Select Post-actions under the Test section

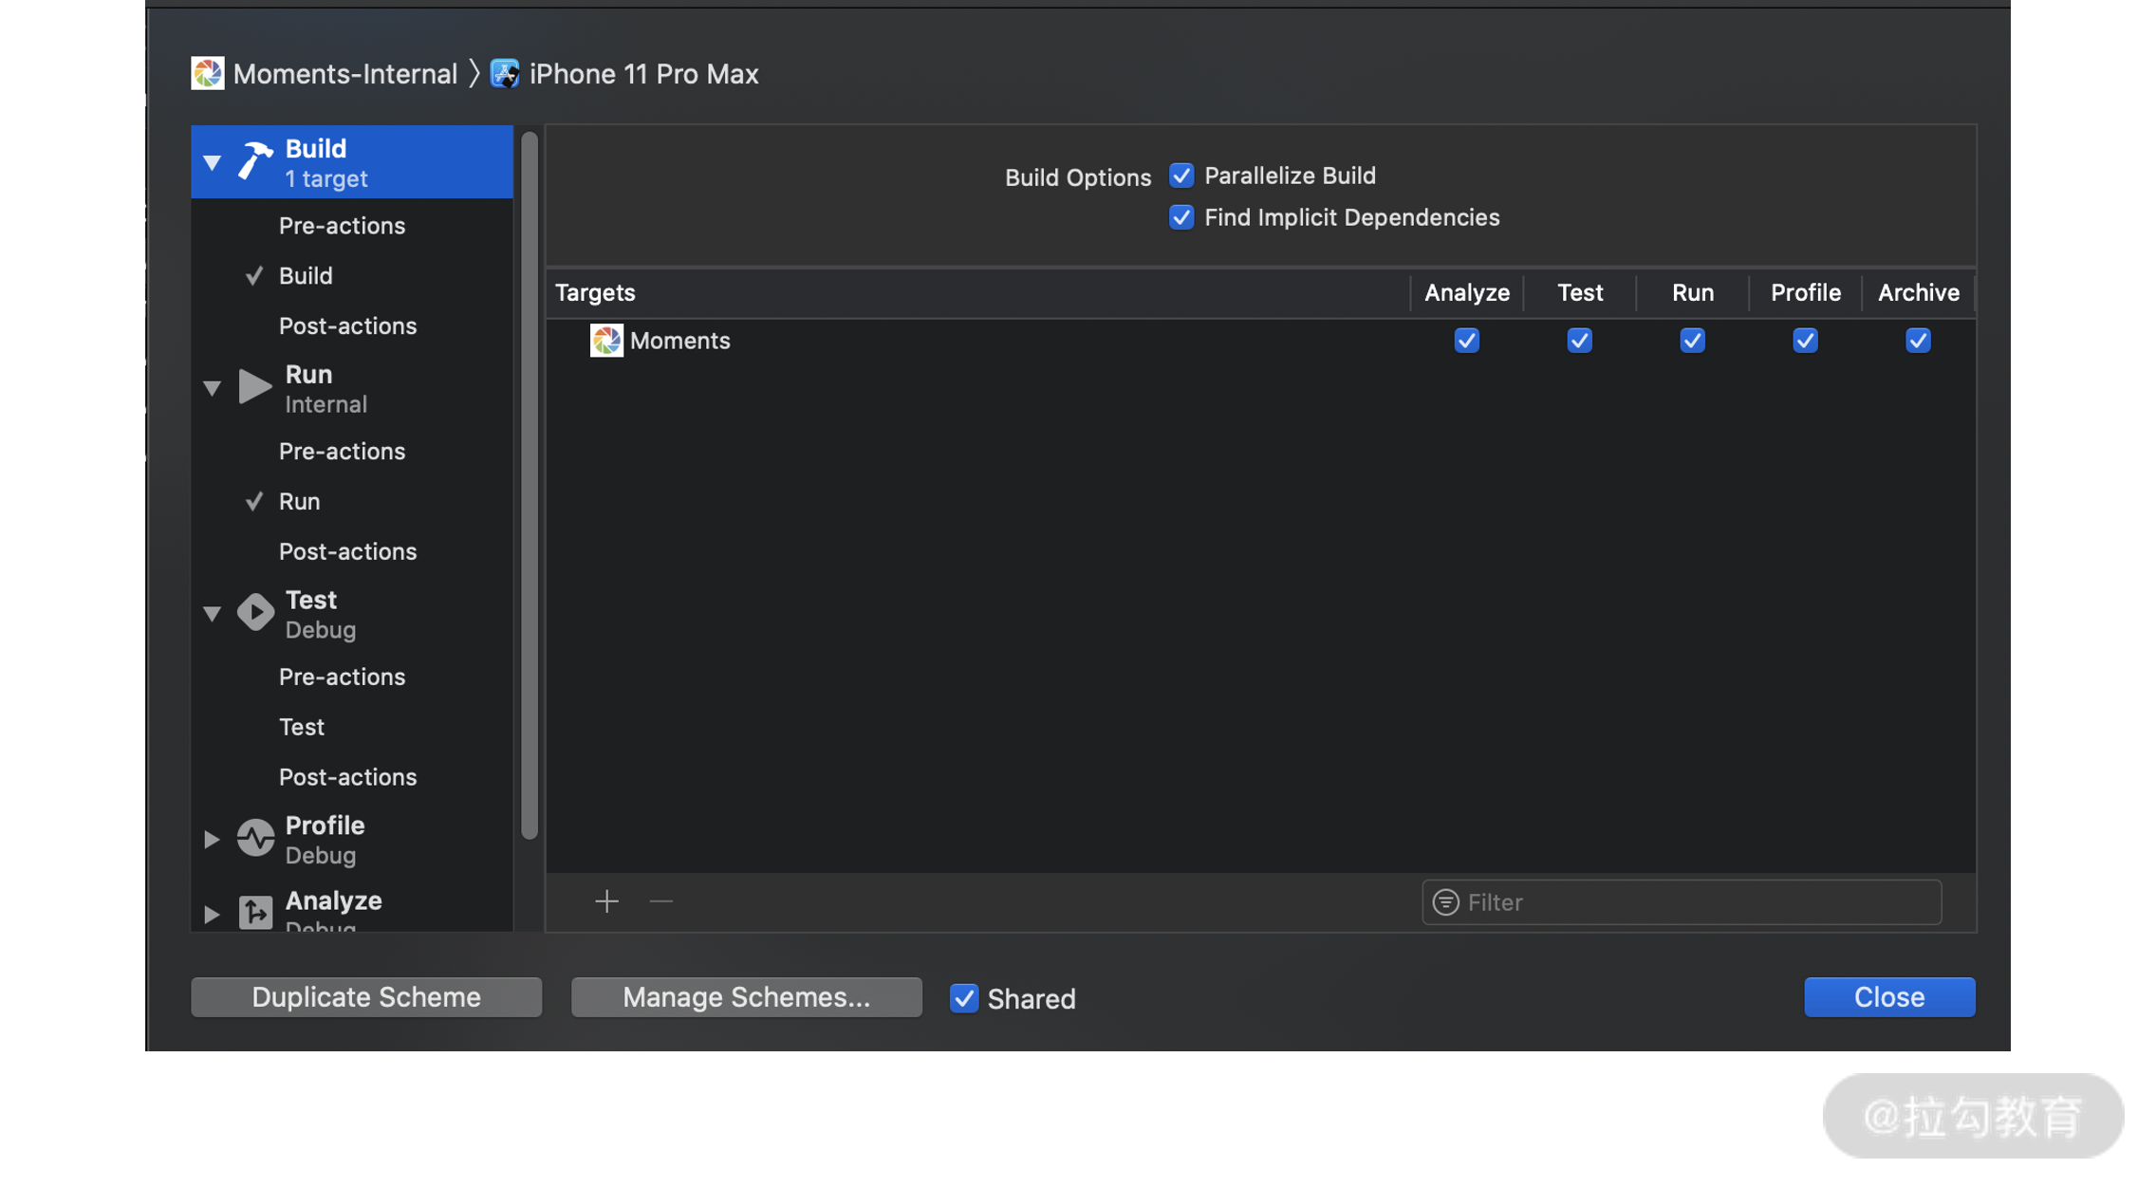[347, 776]
